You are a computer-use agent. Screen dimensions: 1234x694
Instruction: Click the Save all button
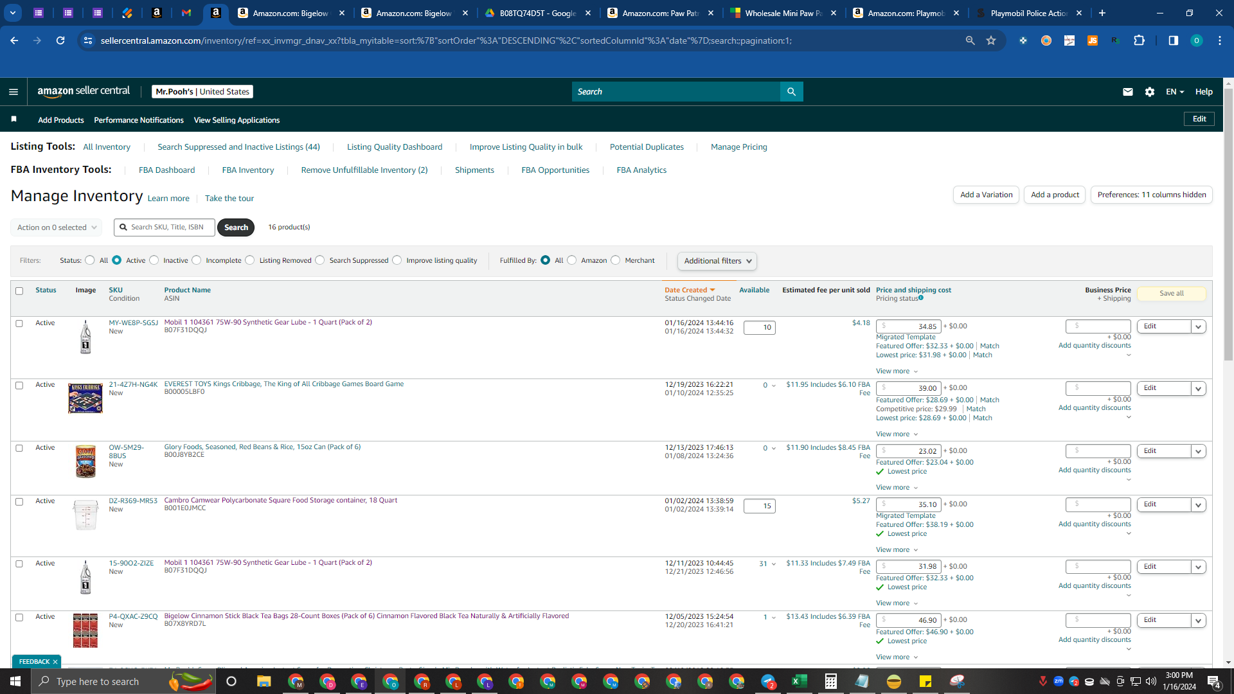(x=1172, y=294)
